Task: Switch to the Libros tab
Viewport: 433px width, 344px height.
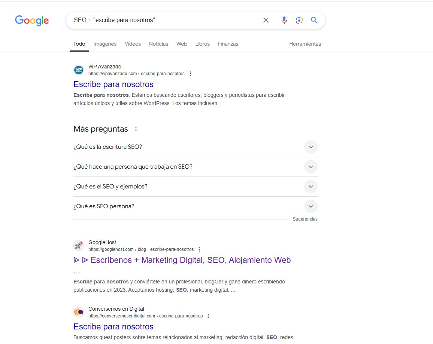Action: click(202, 44)
